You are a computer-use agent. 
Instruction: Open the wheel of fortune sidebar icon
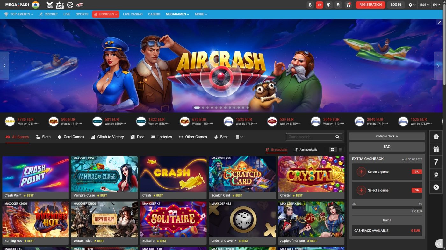click(436, 175)
